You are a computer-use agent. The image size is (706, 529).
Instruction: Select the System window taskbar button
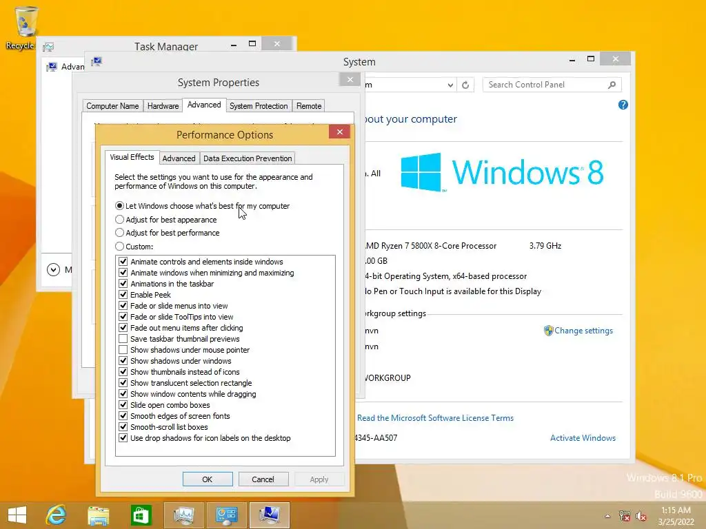click(270, 515)
